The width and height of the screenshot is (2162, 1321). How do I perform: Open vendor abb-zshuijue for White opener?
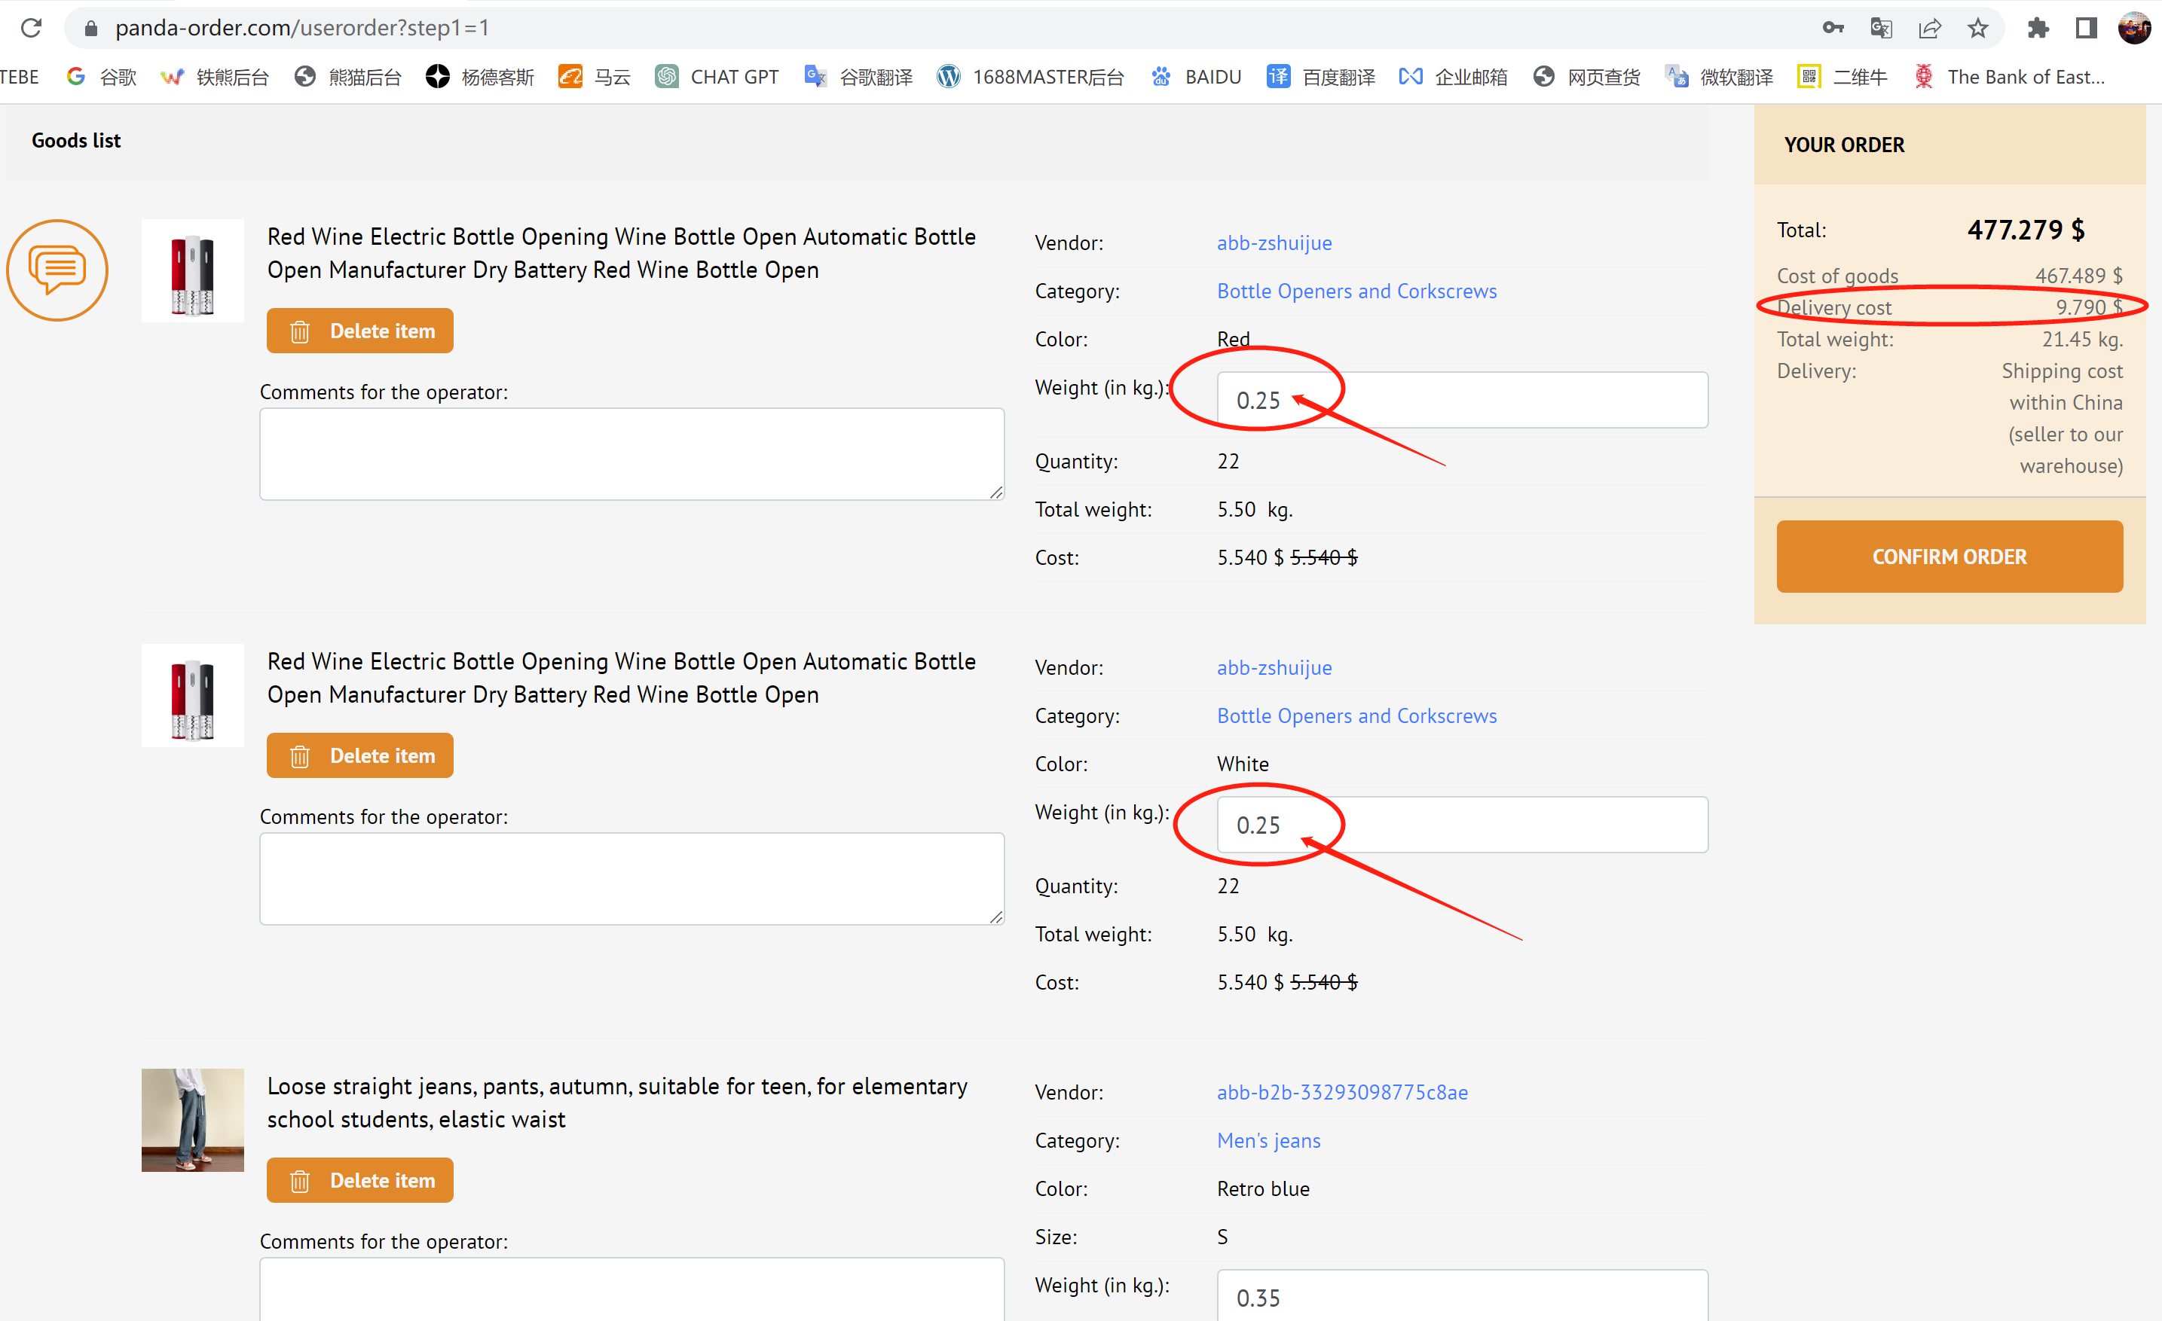point(1274,667)
